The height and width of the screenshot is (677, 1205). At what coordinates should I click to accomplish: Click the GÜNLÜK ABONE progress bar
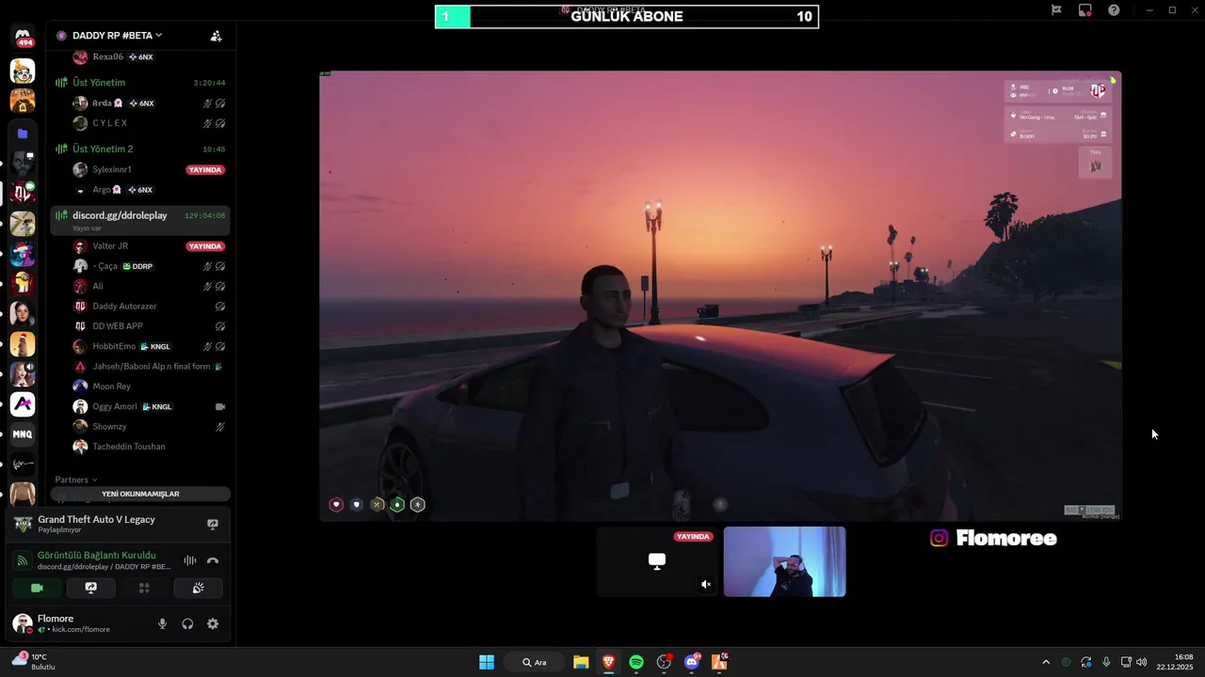626,16
